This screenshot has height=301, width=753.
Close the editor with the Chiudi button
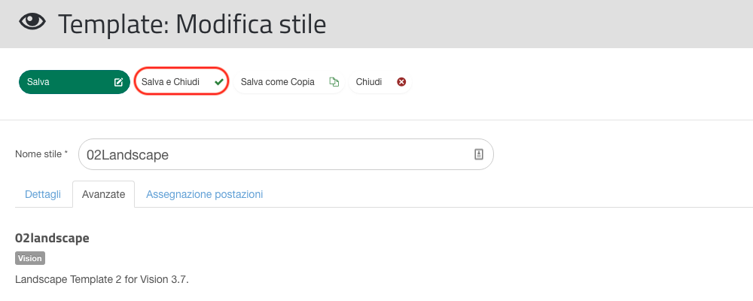pos(380,82)
